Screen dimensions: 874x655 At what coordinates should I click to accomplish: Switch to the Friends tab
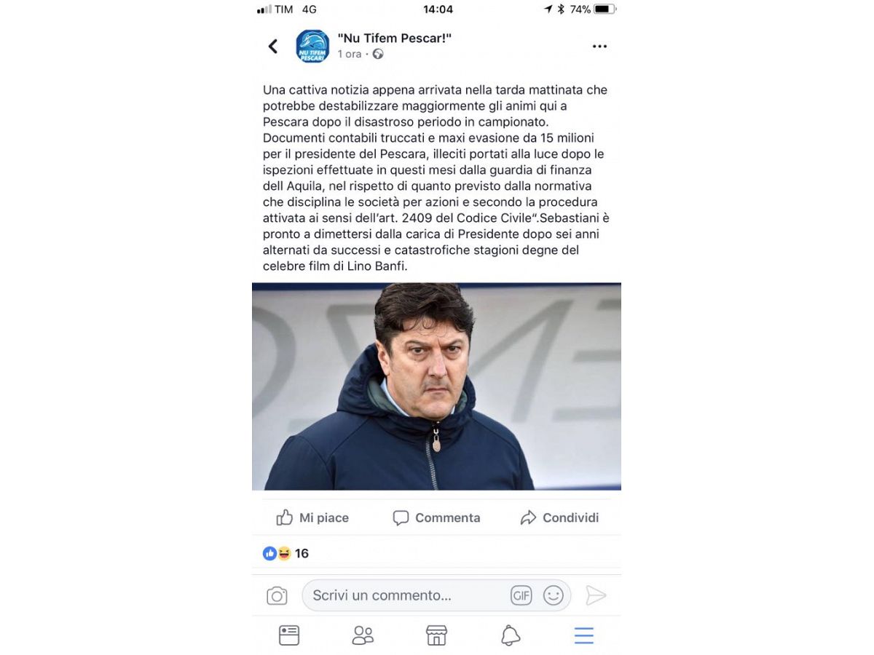pos(363,635)
